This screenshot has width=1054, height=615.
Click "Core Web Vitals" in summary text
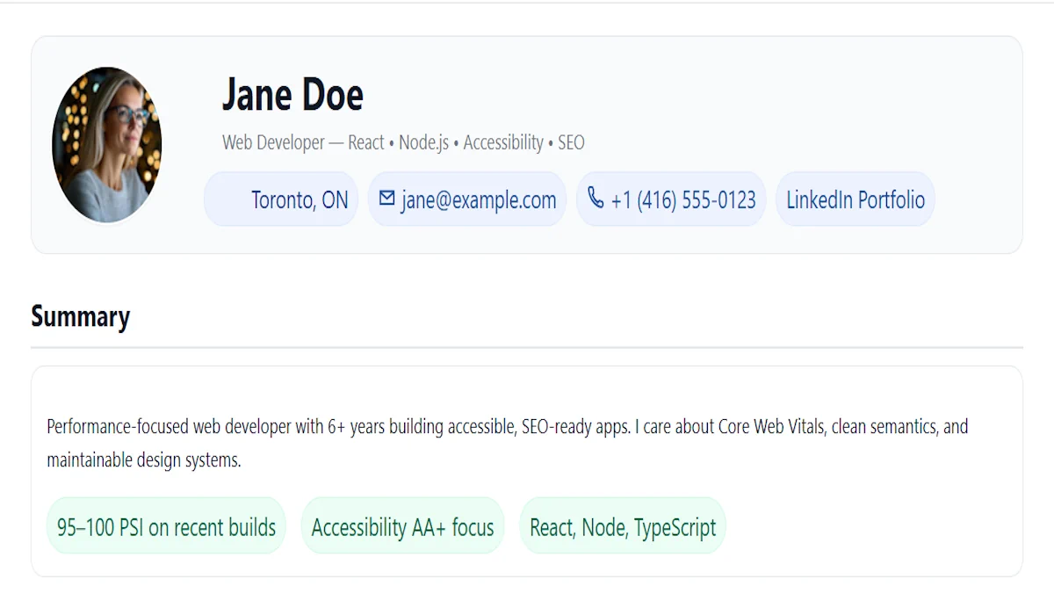769,427
